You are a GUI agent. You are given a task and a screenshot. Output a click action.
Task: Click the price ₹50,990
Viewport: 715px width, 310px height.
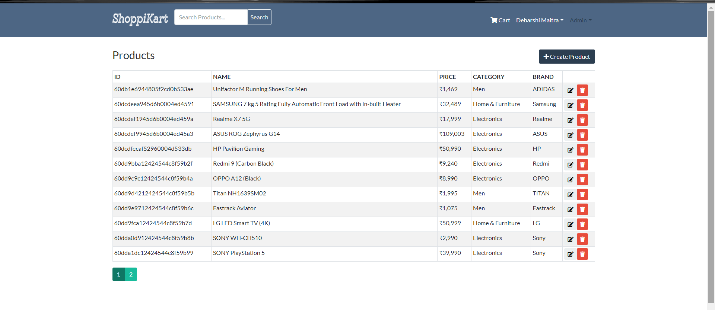tap(450, 149)
